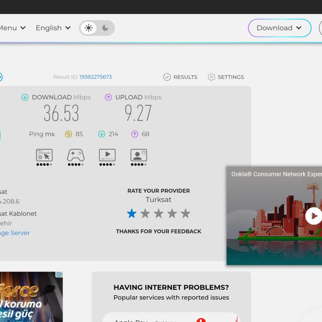Expand the Menu dropdown
This screenshot has width=322, height=322.
pos(13,28)
